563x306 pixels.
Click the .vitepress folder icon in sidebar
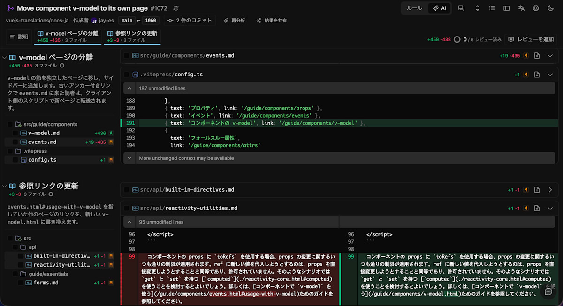[x=18, y=151]
